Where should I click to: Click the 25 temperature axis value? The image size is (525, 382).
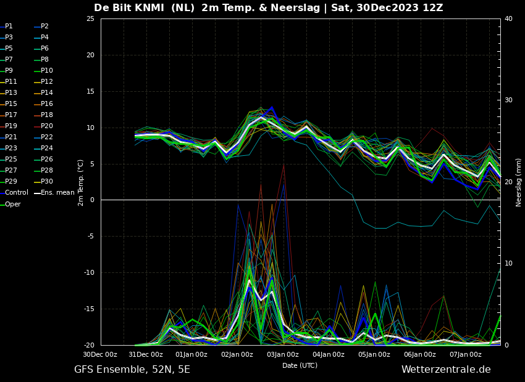tap(90, 18)
